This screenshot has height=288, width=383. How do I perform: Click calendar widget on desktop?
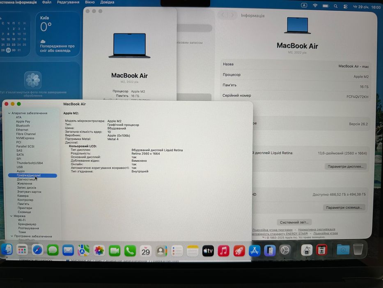(15, 34)
